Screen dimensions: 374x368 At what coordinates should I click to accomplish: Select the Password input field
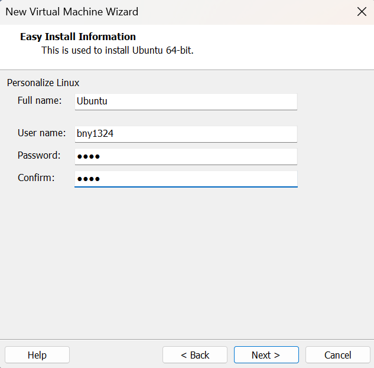[x=186, y=156]
